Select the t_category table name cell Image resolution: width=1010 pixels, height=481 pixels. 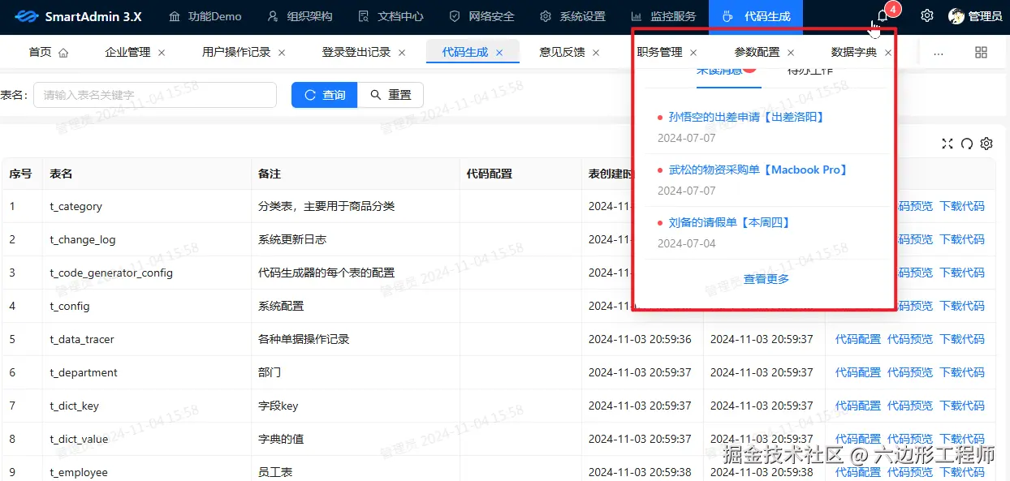[147, 206]
